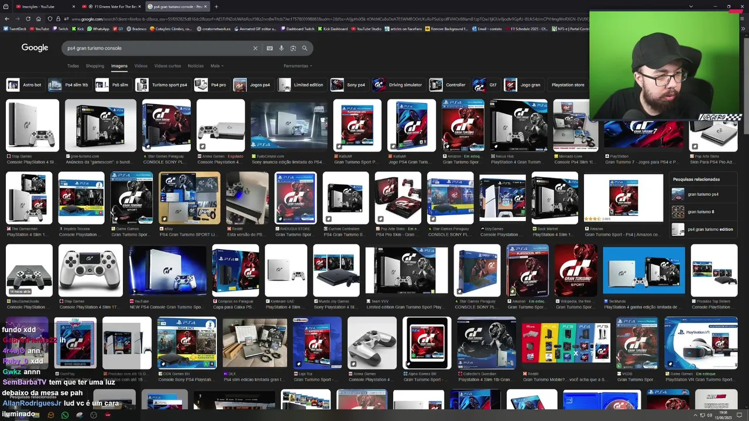Open WhatsApp from the taskbar
Image resolution: width=749 pixels, height=421 pixels.
click(x=64, y=415)
